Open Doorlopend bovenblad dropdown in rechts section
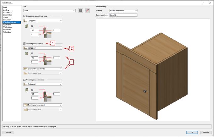Image resolution: width=214 pixels, height=137 pixels. [x=43, y=105]
